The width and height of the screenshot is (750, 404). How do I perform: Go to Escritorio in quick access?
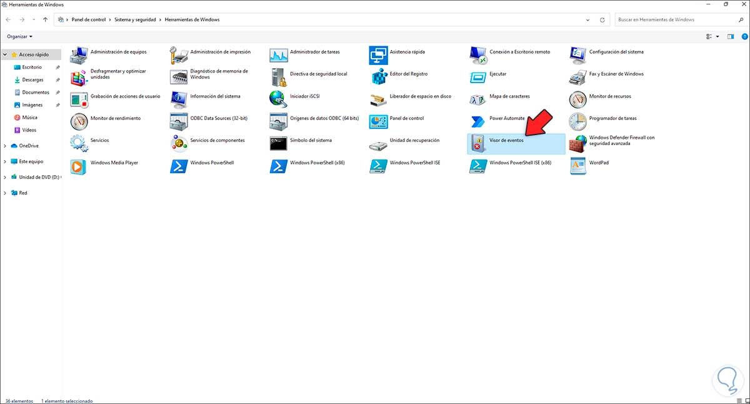[x=31, y=67]
